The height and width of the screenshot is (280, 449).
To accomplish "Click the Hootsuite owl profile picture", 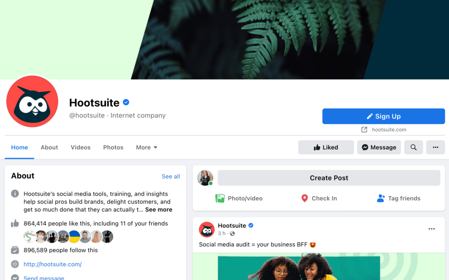I will click(x=32, y=102).
